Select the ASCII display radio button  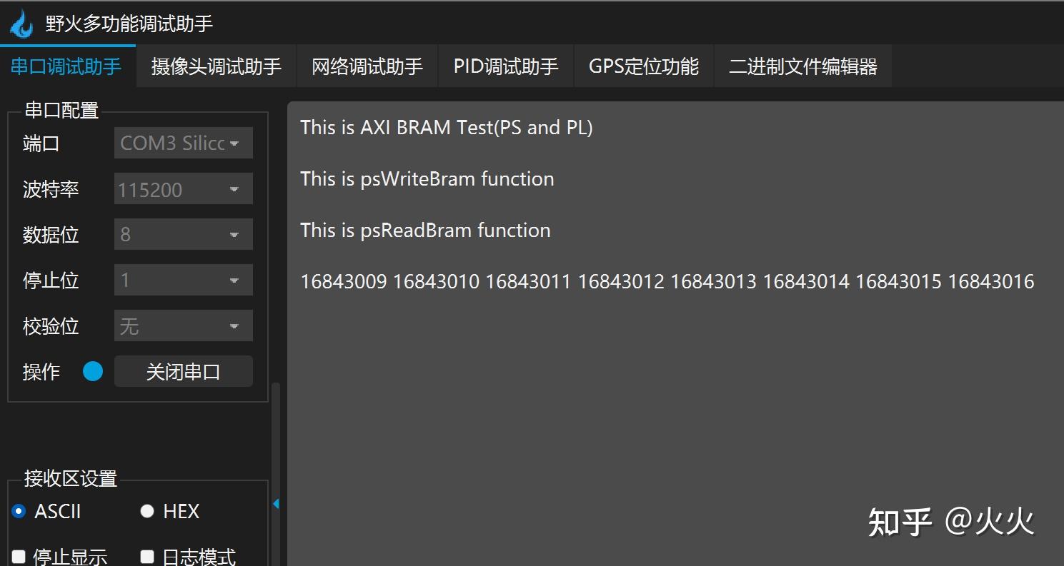tap(17, 511)
